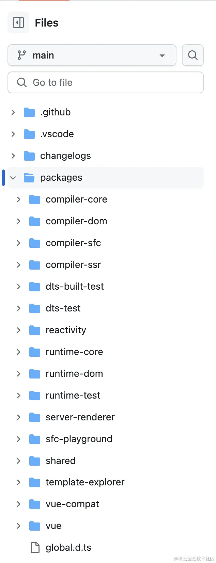Open the template-explorer folder
Image resolution: width=216 pixels, height=563 pixels.
[x=85, y=482]
